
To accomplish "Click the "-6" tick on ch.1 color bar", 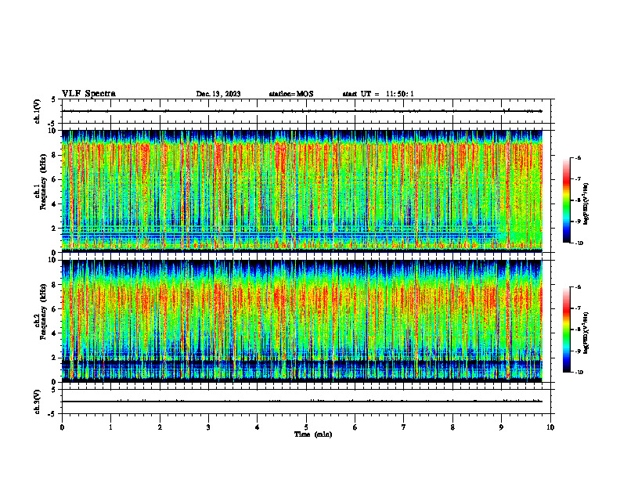I will coord(578,157).
